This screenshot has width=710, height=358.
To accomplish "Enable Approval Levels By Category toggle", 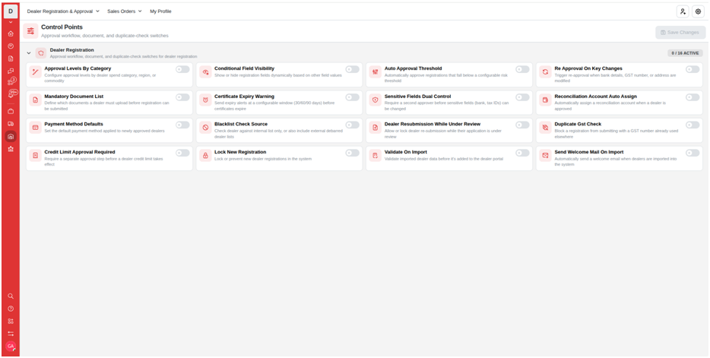I will pyautogui.click(x=182, y=69).
